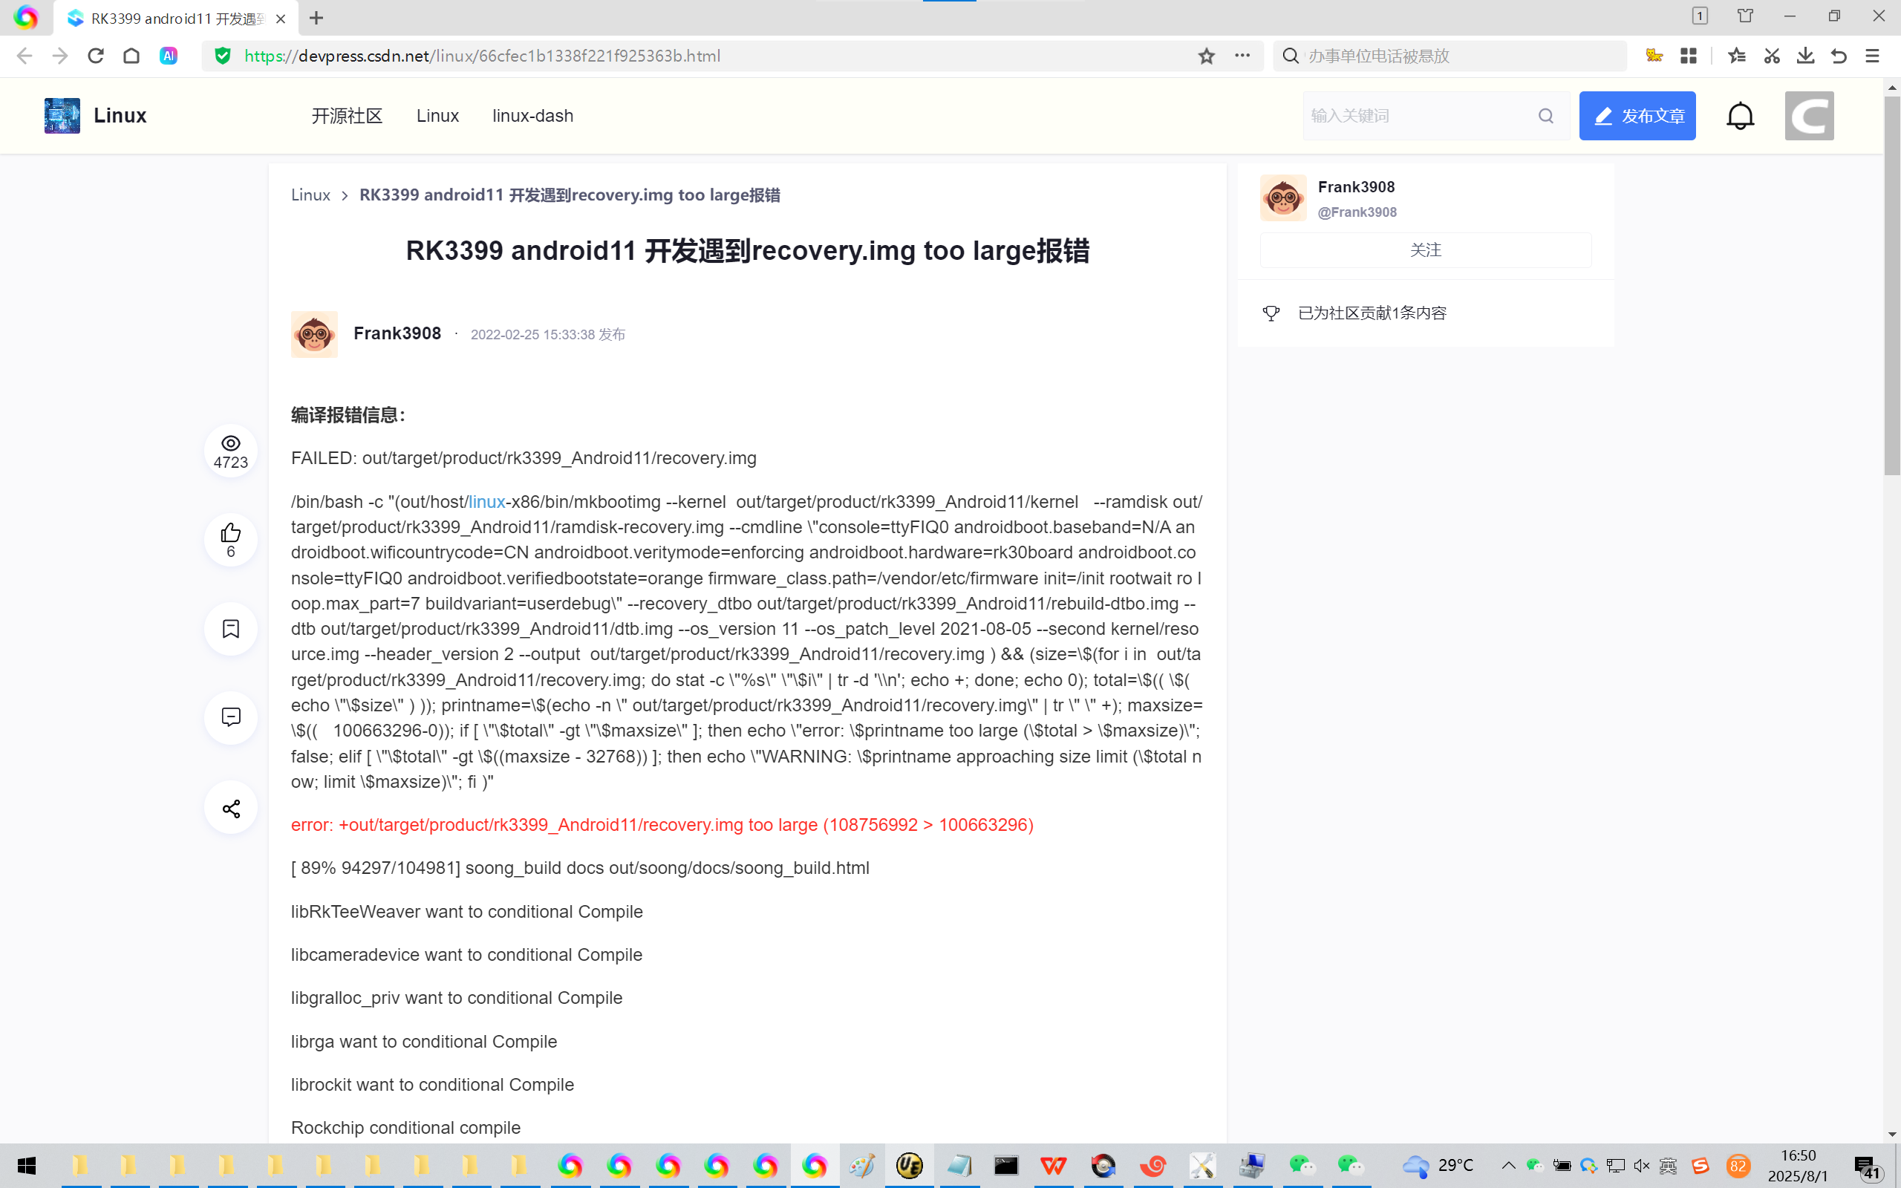This screenshot has height=1188, width=1901.
Task: Open the linux-dash nav item
Action: tap(532, 116)
